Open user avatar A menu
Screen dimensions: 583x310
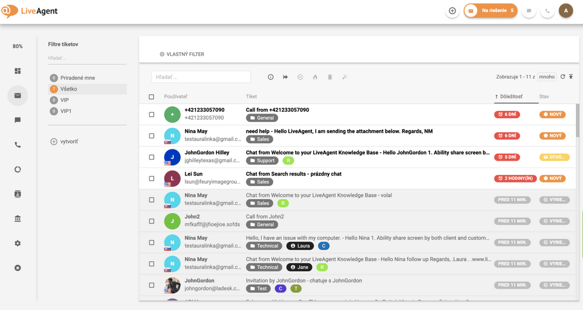pos(566,11)
